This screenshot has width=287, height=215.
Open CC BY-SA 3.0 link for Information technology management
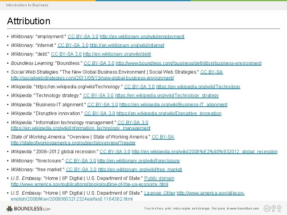pyautogui.click(x=133, y=123)
